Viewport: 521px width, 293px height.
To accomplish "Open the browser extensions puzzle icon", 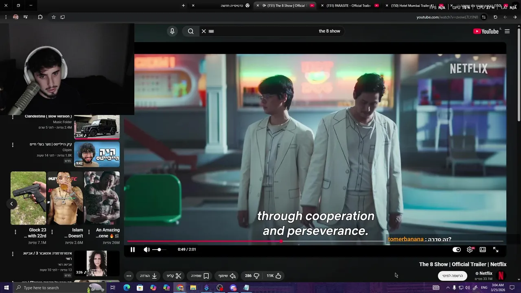I will point(40,17).
